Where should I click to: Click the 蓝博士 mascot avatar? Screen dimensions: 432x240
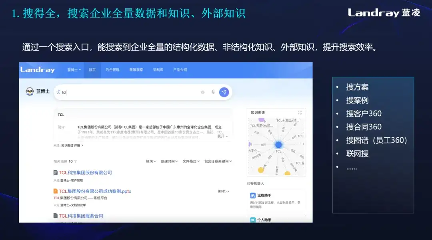point(30,91)
